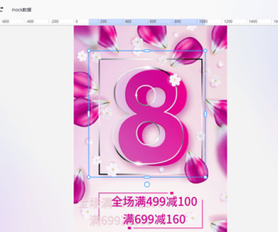The image size is (278, 232).
Task: Open the mock数据 menu item
Action: point(21,10)
